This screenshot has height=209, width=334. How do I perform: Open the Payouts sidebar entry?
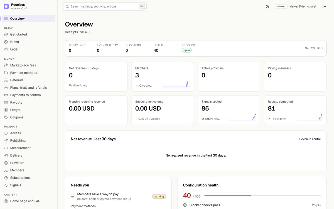(x=29, y=103)
